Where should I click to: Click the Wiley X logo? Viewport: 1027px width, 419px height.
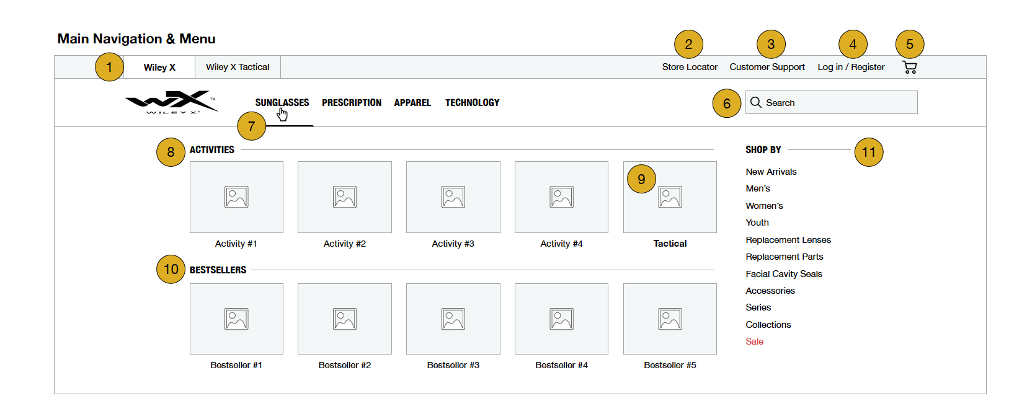pos(171,102)
